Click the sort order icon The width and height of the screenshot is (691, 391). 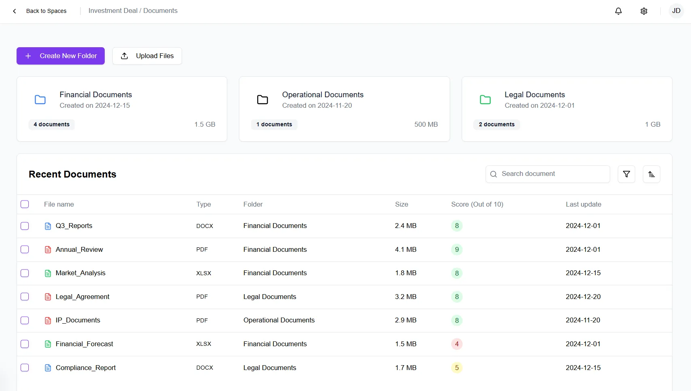point(651,174)
